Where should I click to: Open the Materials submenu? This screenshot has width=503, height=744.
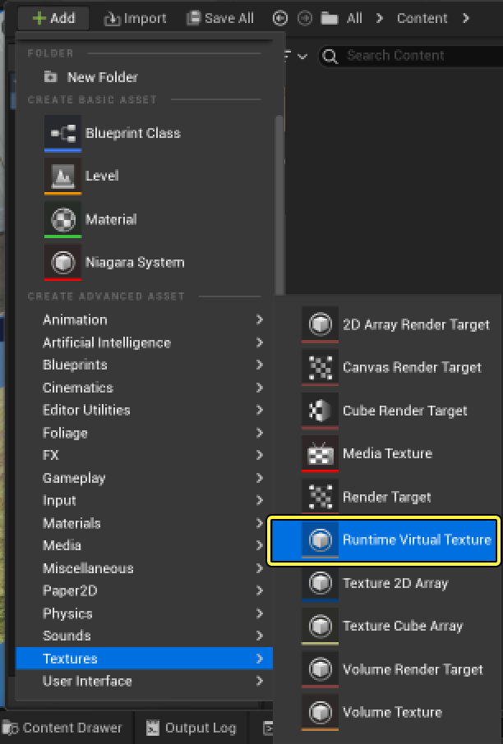click(144, 523)
